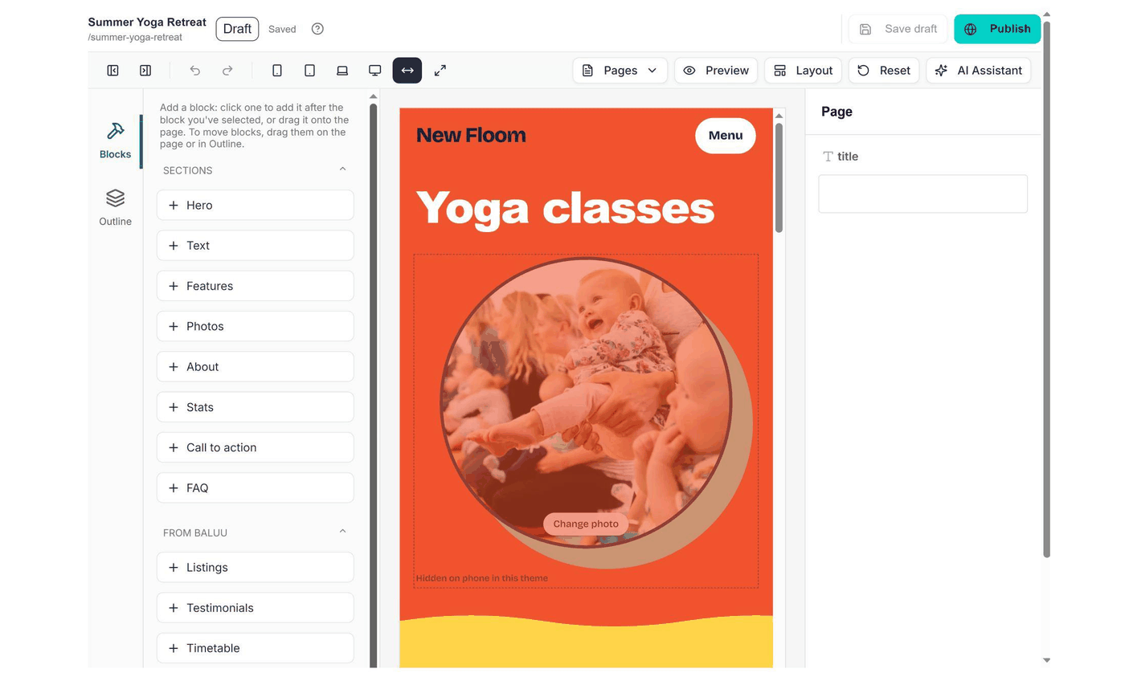The width and height of the screenshot is (1125, 681).
Task: Click the Preview button
Action: 716,71
